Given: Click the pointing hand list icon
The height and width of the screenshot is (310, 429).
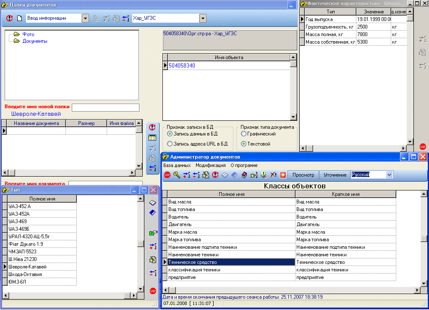Looking at the screenshot, I should coord(254,175).
